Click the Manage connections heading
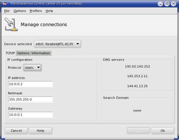The height and width of the screenshot is (140, 179). (x=44, y=25)
